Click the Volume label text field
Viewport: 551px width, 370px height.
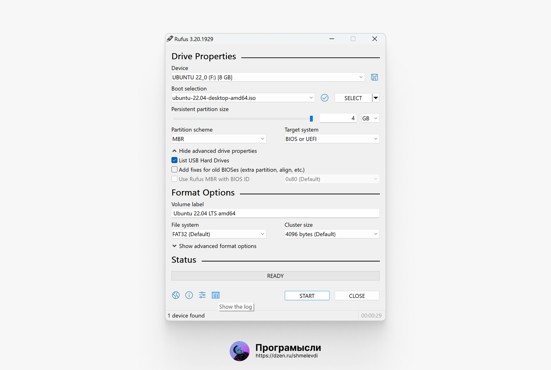(x=275, y=213)
